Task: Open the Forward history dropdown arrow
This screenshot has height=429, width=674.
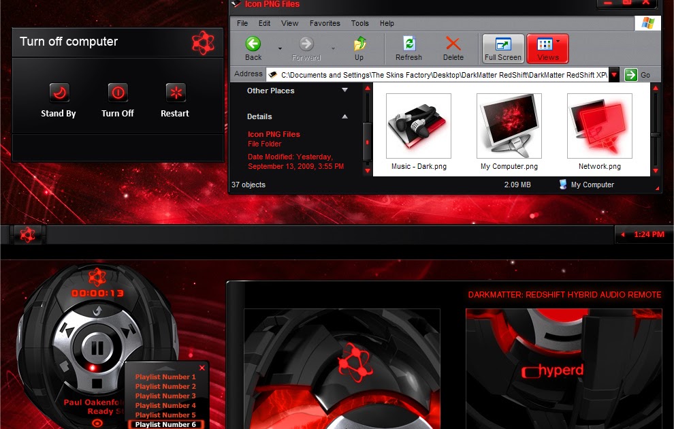Action: point(333,48)
